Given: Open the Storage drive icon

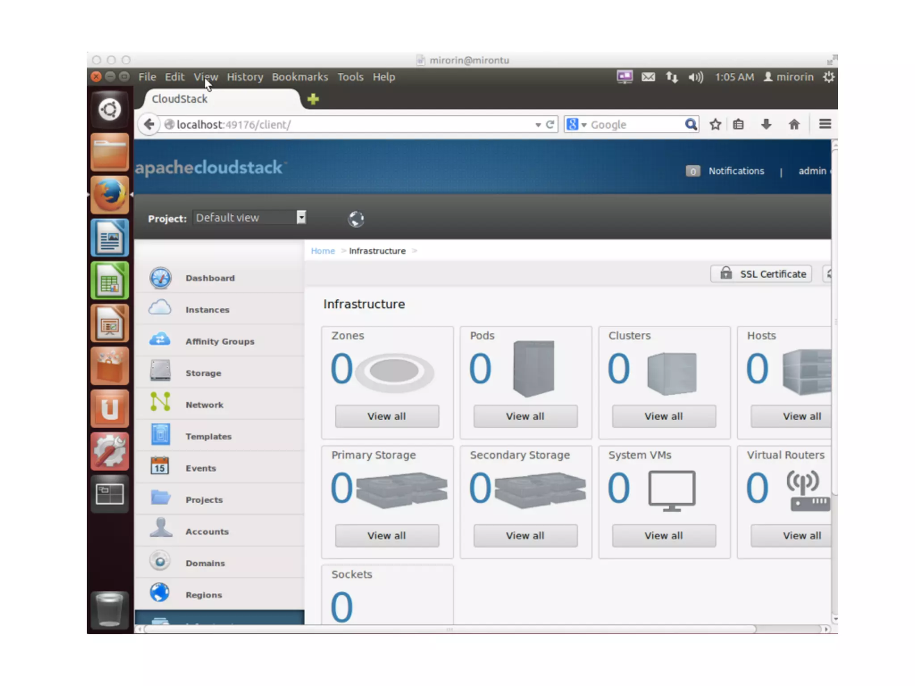Looking at the screenshot, I should pyautogui.click(x=160, y=371).
